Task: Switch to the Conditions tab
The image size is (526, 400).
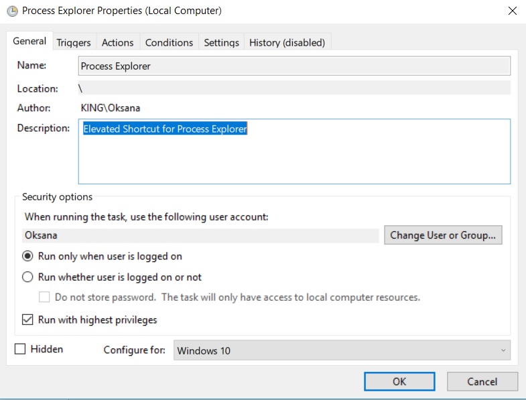Action: (169, 43)
